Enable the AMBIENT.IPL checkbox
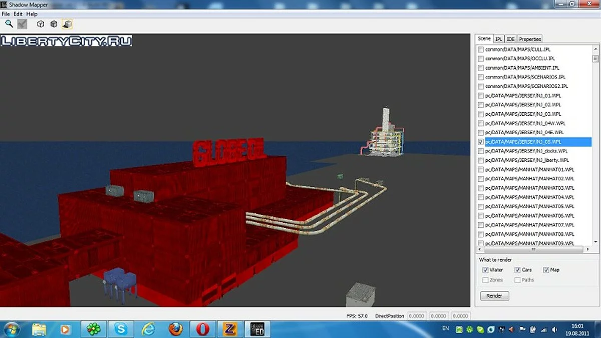 pyautogui.click(x=481, y=68)
